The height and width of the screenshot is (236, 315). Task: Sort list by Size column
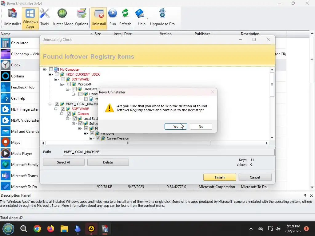click(103, 34)
